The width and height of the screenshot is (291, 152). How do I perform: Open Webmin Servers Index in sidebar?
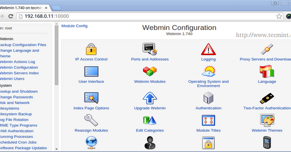pos(19,73)
